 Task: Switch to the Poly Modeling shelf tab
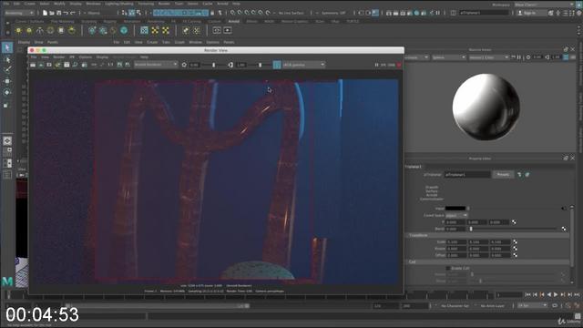pyautogui.click(x=62, y=22)
